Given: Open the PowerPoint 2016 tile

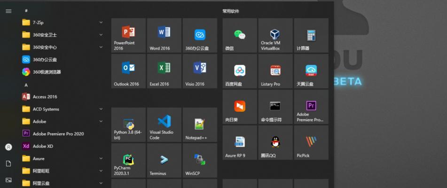Looking at the screenshot, I should click(128, 36).
